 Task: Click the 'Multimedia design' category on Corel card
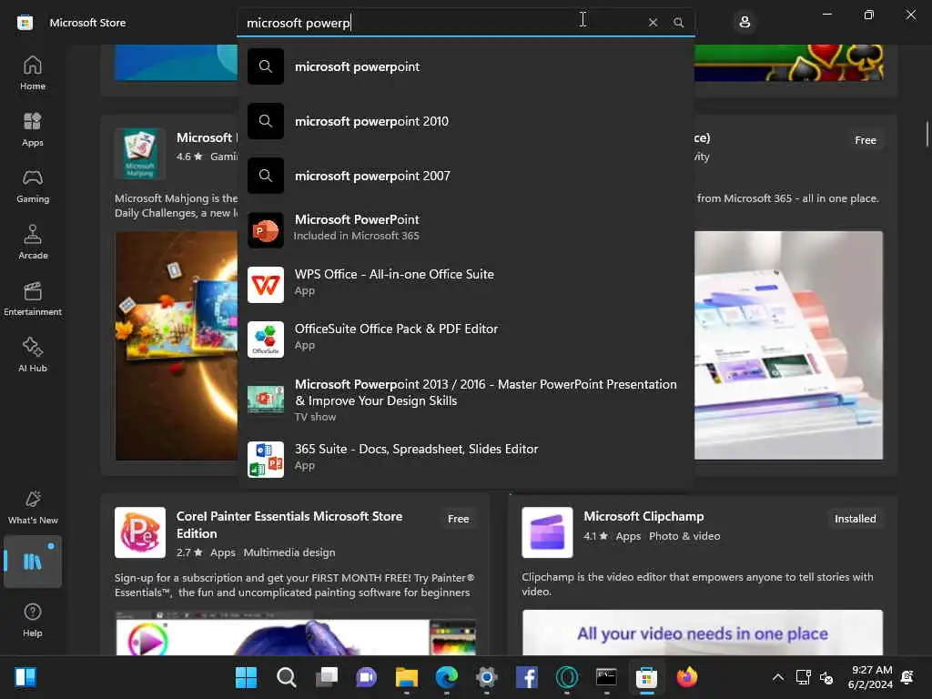289,552
